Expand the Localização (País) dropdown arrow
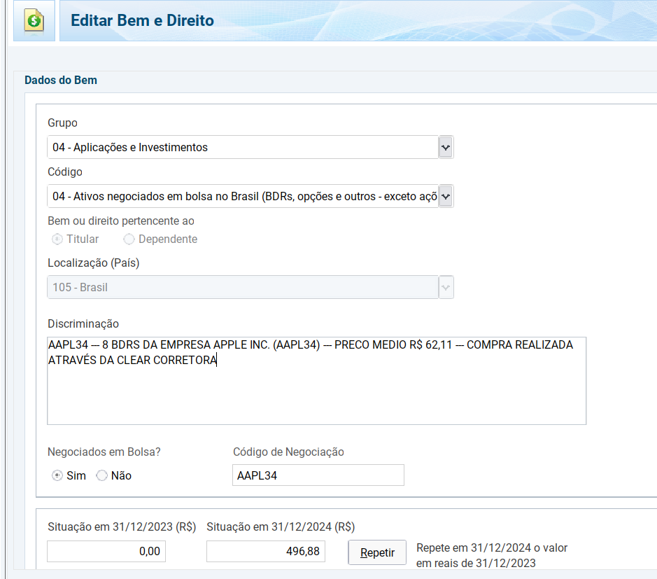The width and height of the screenshot is (657, 579). 445,287
